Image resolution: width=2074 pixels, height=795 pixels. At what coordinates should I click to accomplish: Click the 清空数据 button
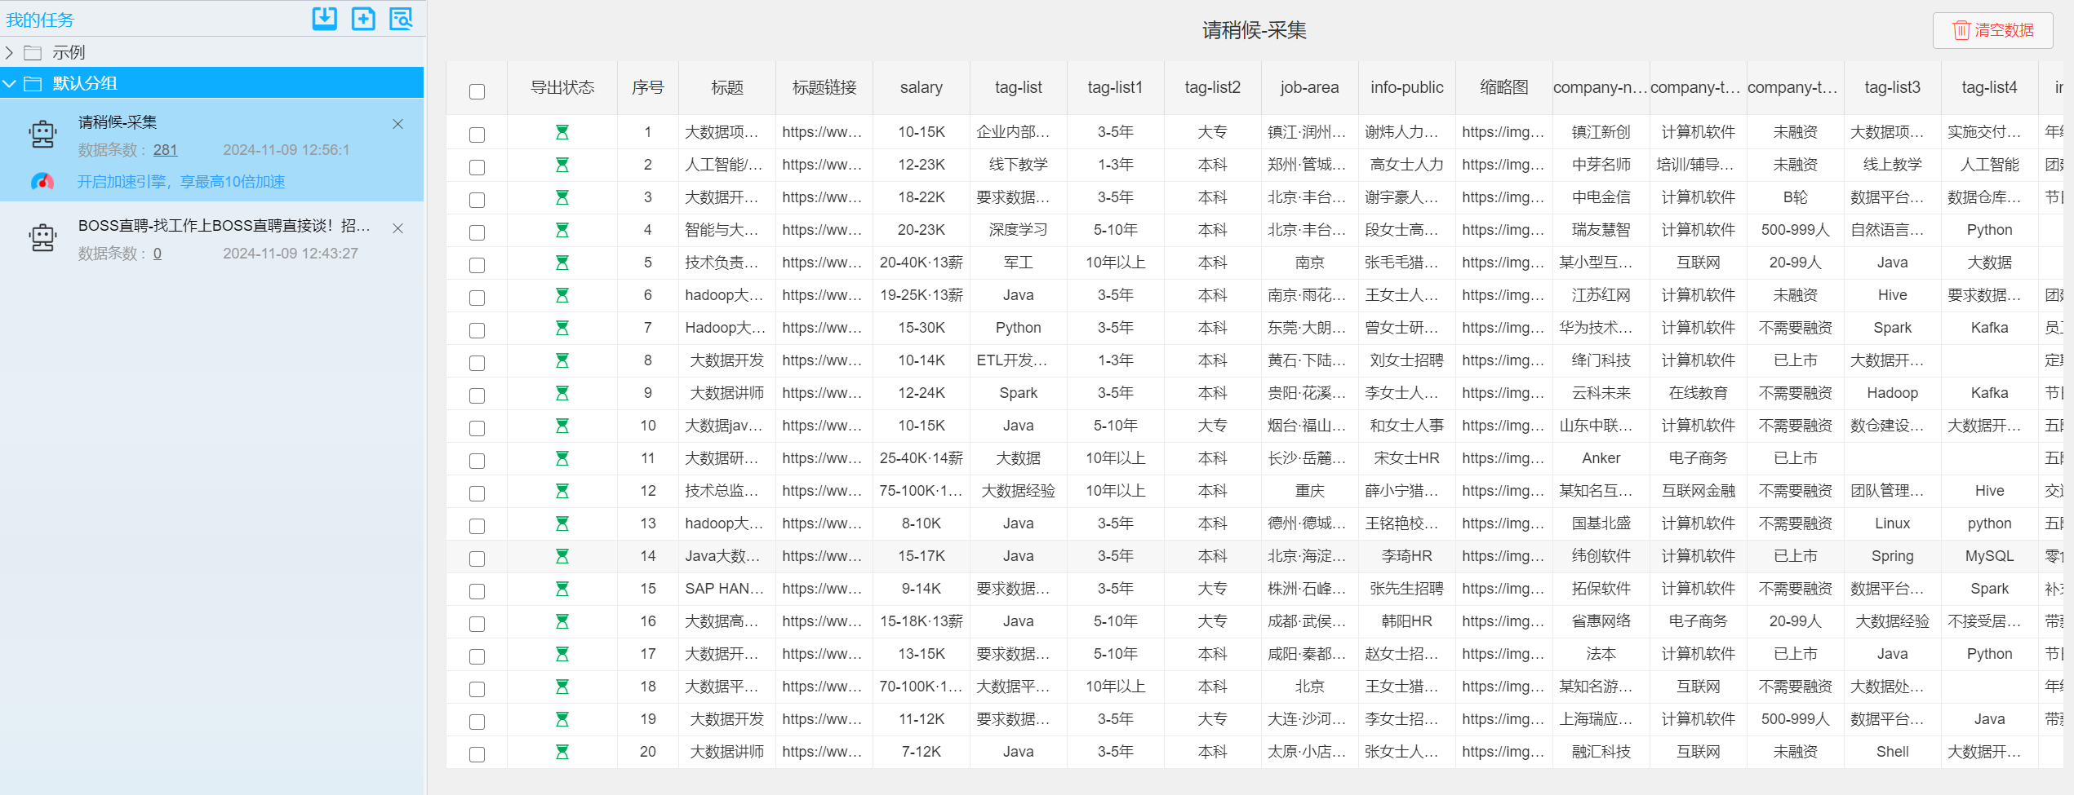[x=1992, y=30]
